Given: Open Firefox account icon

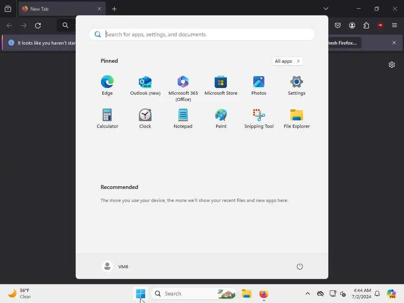Looking at the screenshot, I should (x=352, y=25).
